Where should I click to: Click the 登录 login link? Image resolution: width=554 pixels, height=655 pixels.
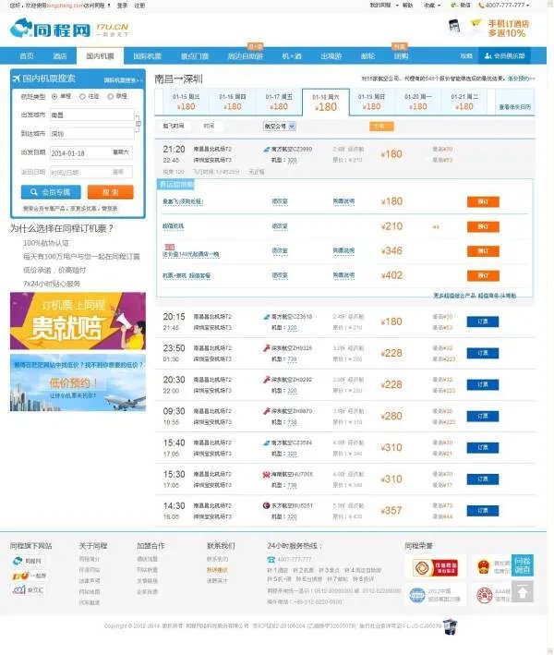tap(122, 6)
